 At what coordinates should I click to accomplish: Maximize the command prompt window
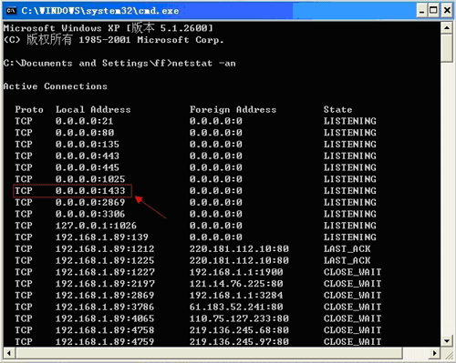[x=433, y=11]
